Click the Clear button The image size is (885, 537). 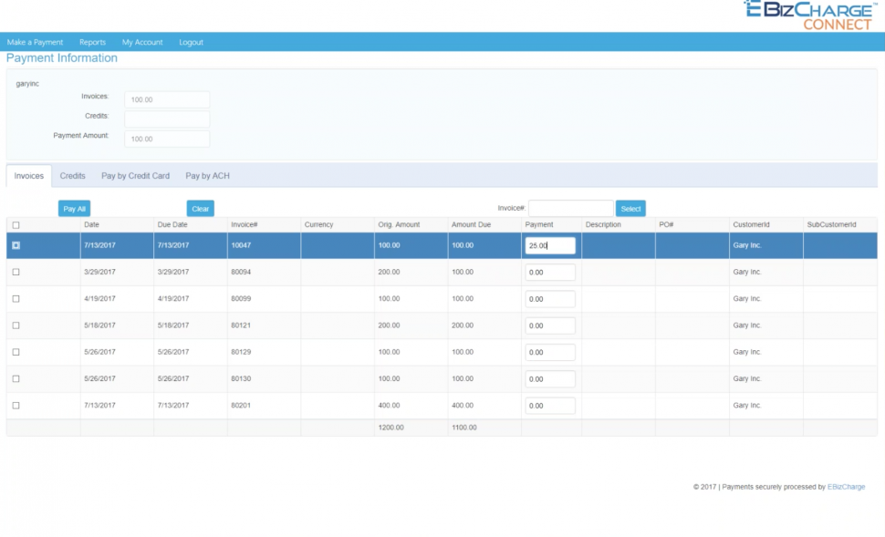(200, 208)
